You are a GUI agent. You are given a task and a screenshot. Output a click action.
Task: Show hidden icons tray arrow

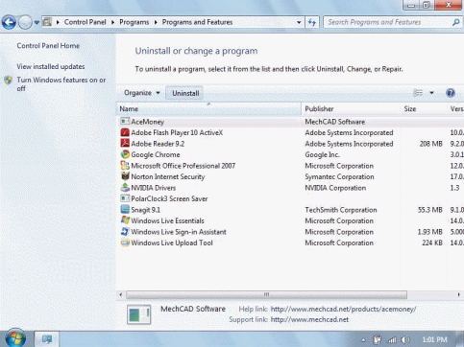click(x=363, y=340)
